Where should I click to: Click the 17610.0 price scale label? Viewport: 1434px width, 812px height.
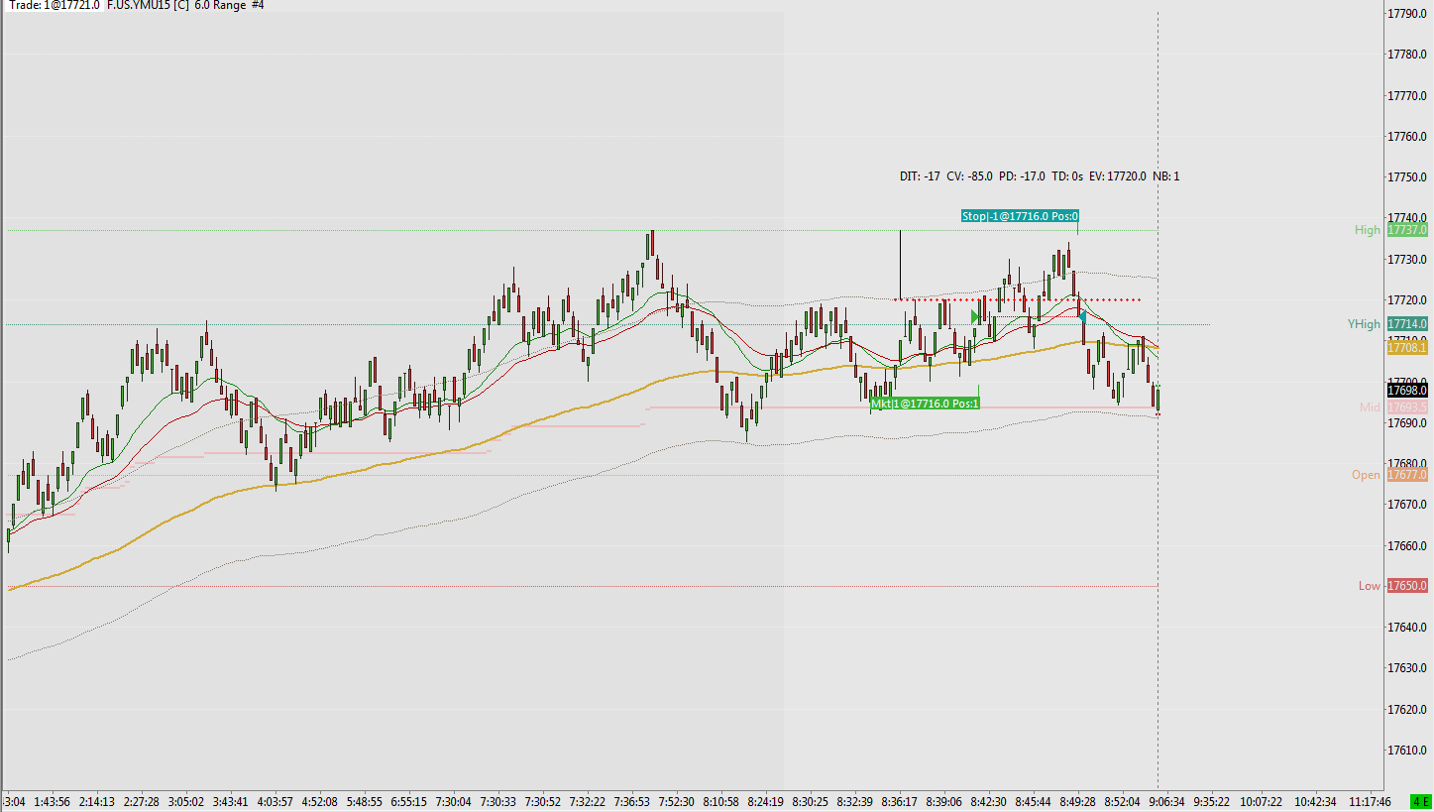click(x=1408, y=750)
